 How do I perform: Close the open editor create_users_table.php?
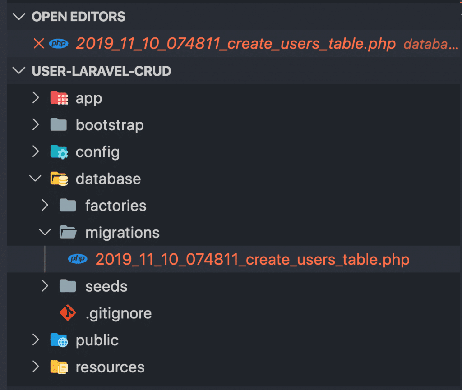[x=39, y=44]
